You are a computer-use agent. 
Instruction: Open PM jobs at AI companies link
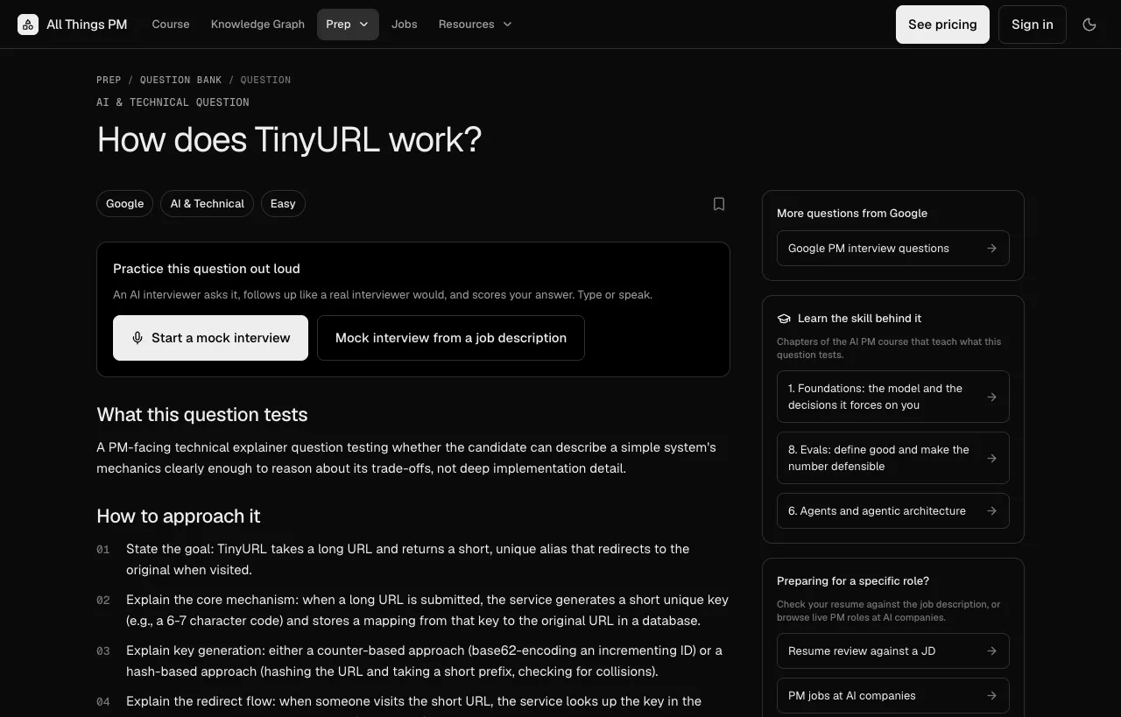click(x=893, y=696)
